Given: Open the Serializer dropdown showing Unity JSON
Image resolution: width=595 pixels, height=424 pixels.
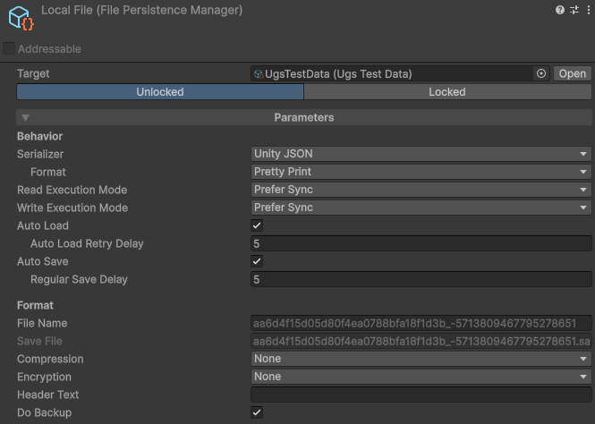Looking at the screenshot, I should coord(421,154).
